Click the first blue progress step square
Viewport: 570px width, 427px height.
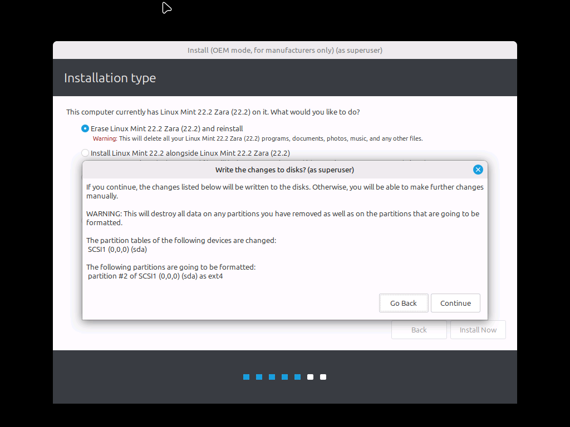(x=246, y=377)
